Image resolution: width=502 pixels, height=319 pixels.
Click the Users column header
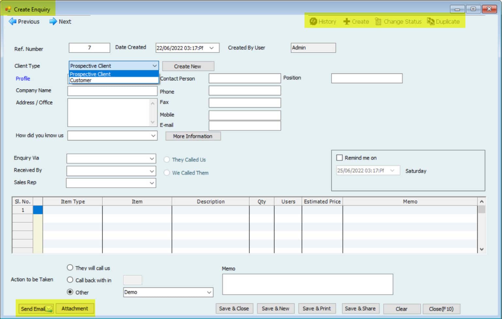pos(288,201)
